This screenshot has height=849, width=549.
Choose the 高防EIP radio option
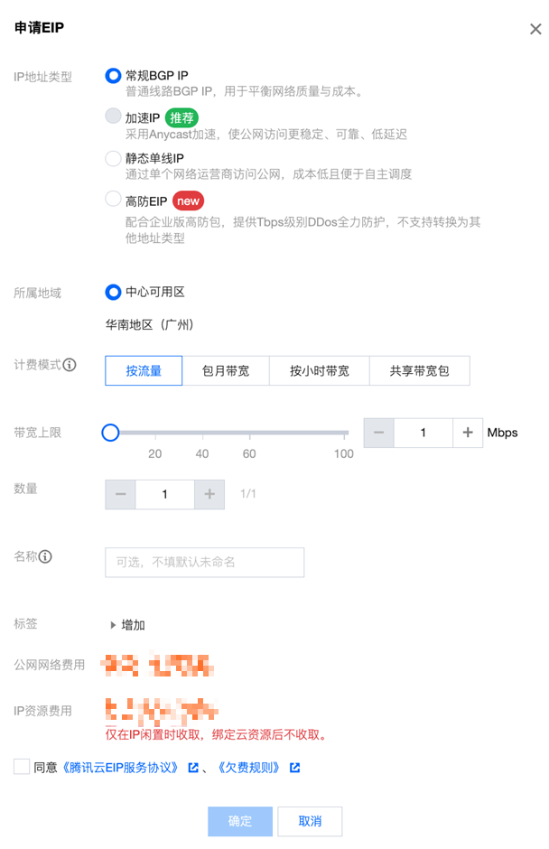point(113,199)
